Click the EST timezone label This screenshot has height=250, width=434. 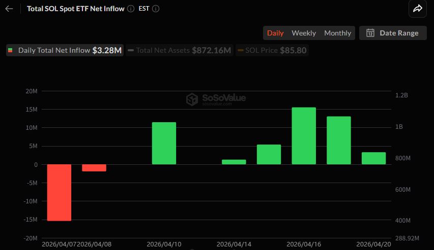144,9
